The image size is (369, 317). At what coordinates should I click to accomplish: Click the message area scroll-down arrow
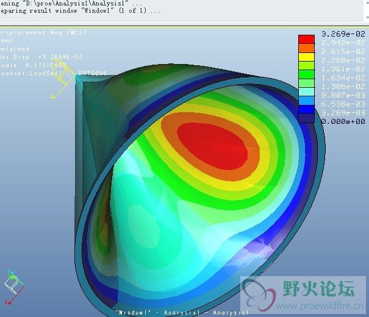367,18
